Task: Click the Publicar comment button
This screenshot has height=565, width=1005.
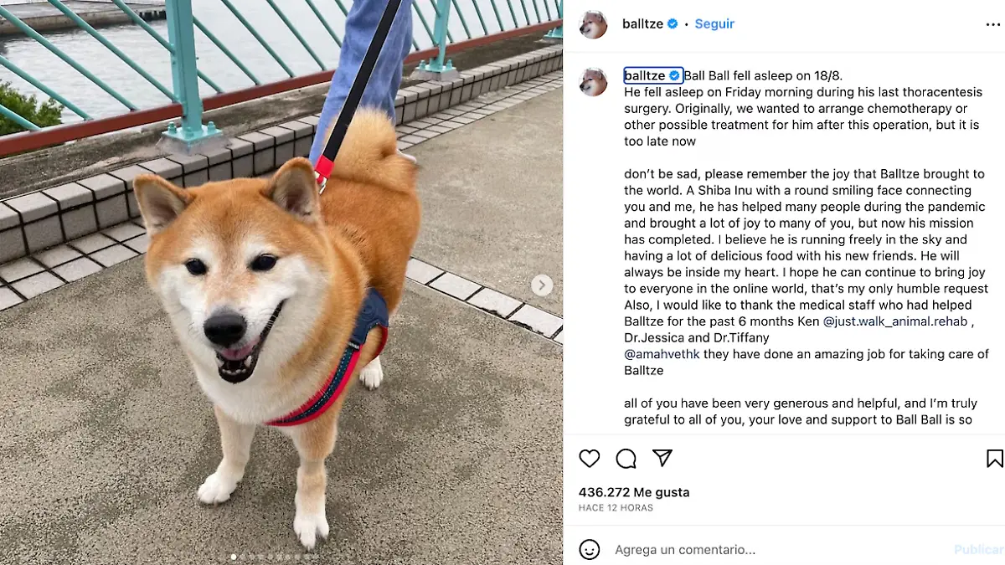Action: (x=978, y=550)
